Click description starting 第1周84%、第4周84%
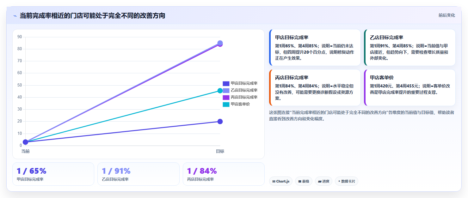 point(315,92)
